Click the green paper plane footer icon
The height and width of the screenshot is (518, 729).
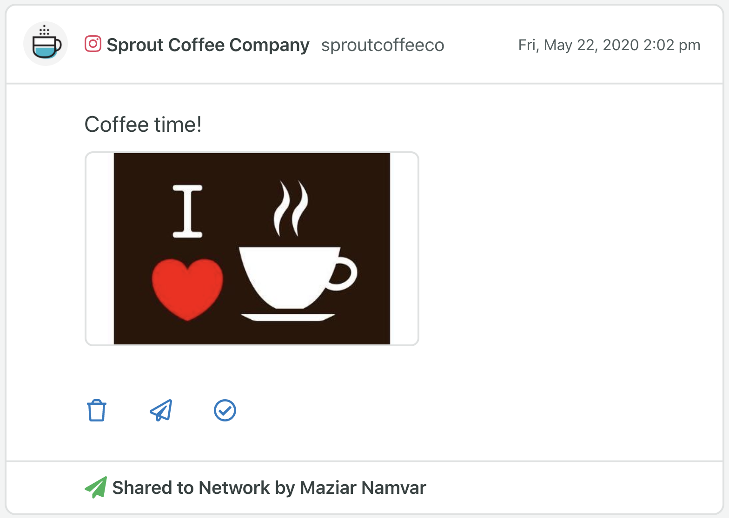click(96, 487)
